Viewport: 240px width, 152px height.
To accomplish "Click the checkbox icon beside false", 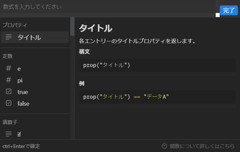I will point(9,103).
